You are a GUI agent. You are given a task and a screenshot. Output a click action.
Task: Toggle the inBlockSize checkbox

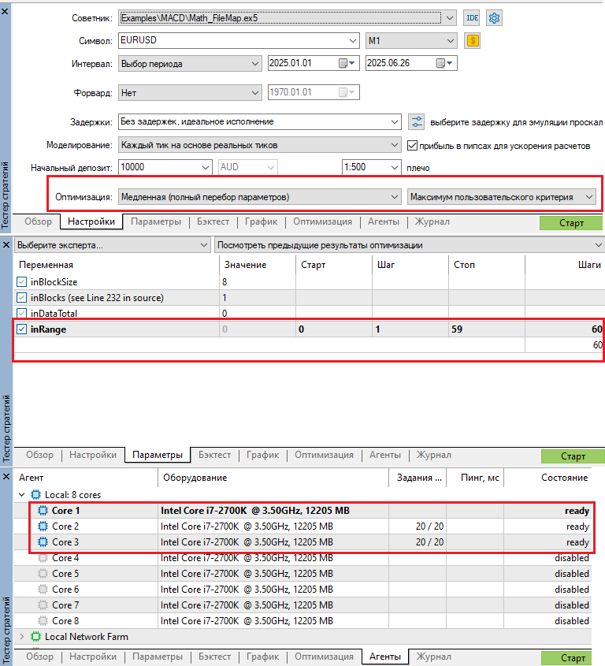21,281
